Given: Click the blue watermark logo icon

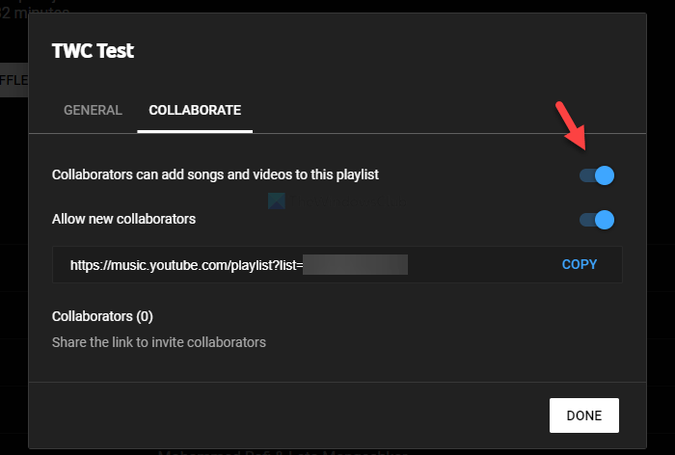Looking at the screenshot, I should 278,201.
